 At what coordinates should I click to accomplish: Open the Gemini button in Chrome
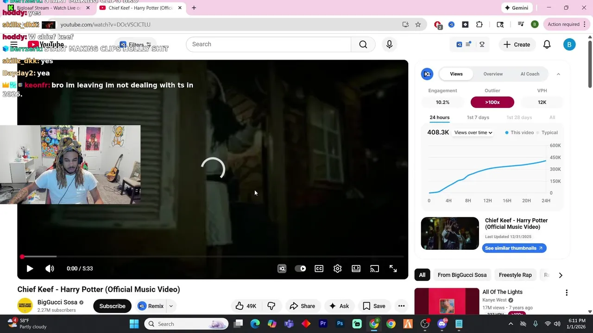pyautogui.click(x=517, y=8)
